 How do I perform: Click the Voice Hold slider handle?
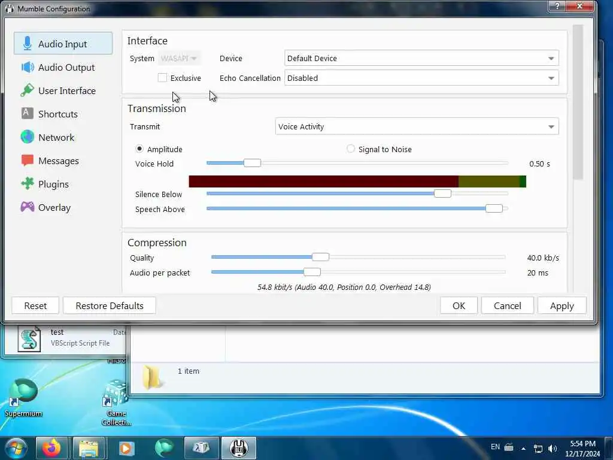click(x=252, y=163)
